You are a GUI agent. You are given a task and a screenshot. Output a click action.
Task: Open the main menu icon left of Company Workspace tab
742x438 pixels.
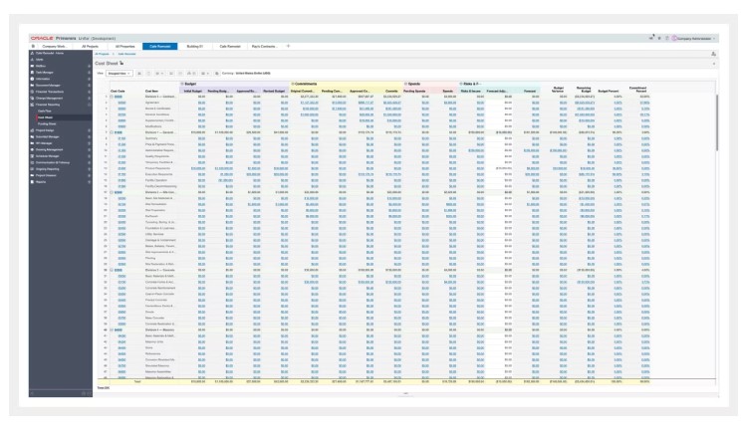coord(33,47)
